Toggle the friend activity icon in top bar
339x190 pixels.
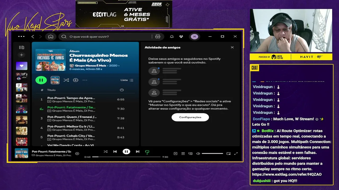point(181,36)
